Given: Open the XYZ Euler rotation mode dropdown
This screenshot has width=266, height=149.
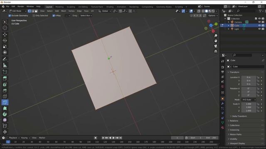Looking at the screenshot, I should pyautogui.click(x=249, y=100).
